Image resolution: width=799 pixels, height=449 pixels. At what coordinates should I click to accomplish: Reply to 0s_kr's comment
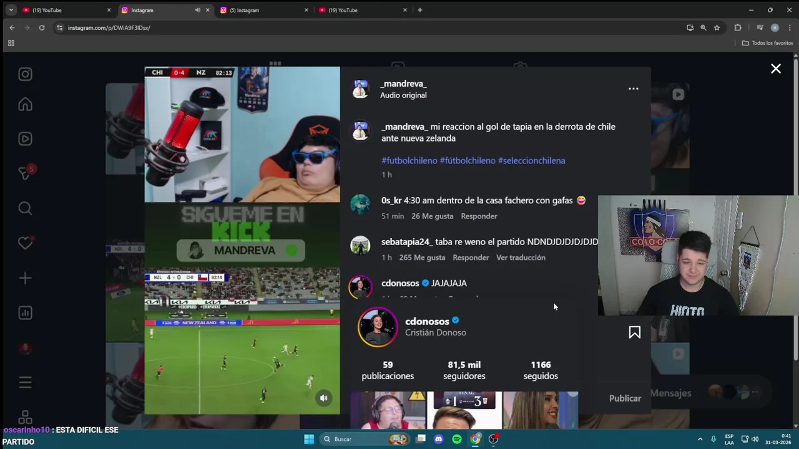479,216
